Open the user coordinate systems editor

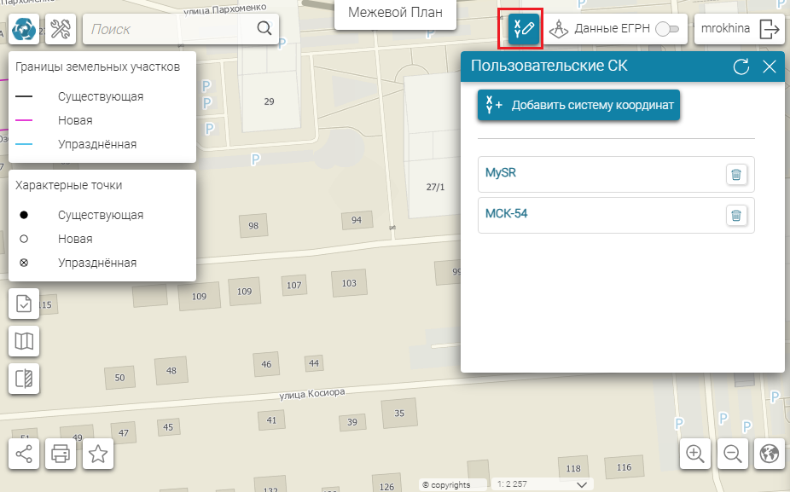522,29
